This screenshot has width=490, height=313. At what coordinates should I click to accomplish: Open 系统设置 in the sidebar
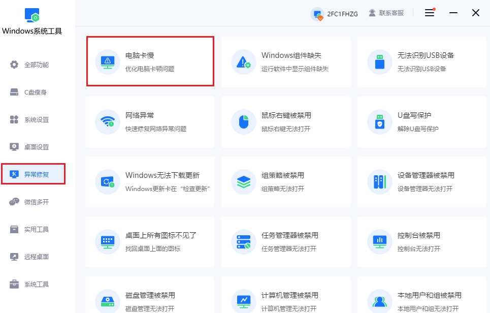coord(29,119)
